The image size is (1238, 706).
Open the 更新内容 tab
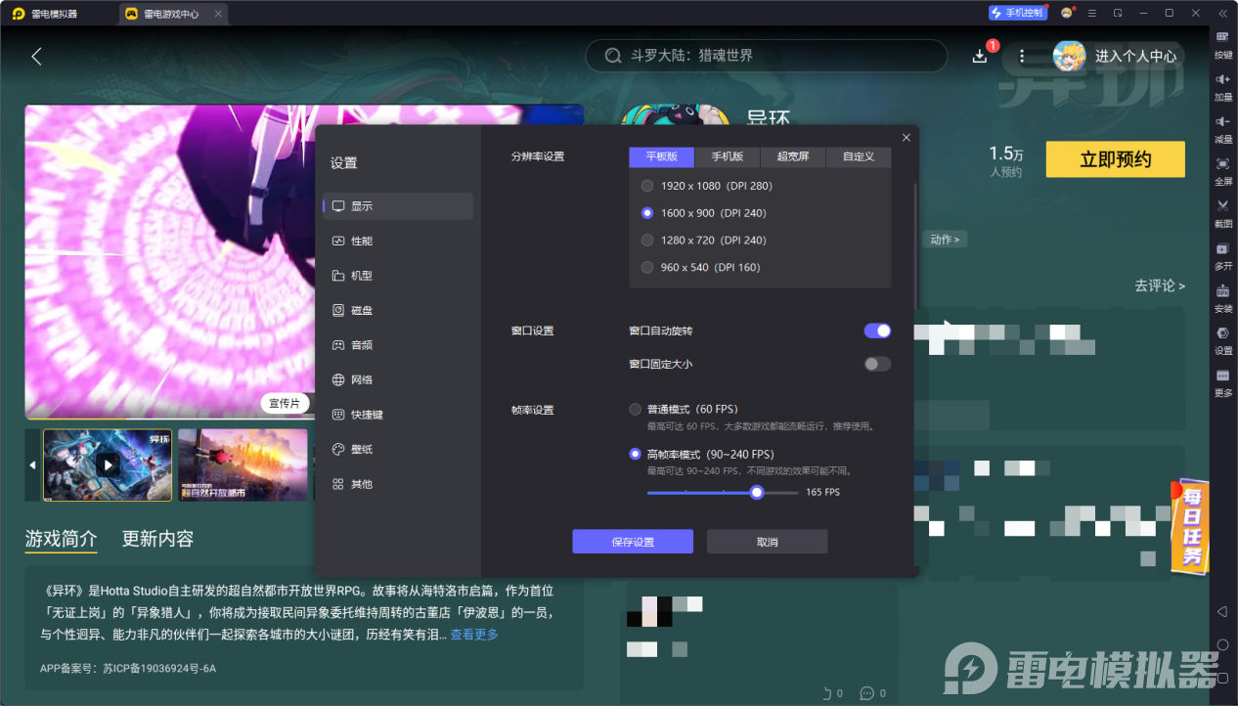point(155,539)
